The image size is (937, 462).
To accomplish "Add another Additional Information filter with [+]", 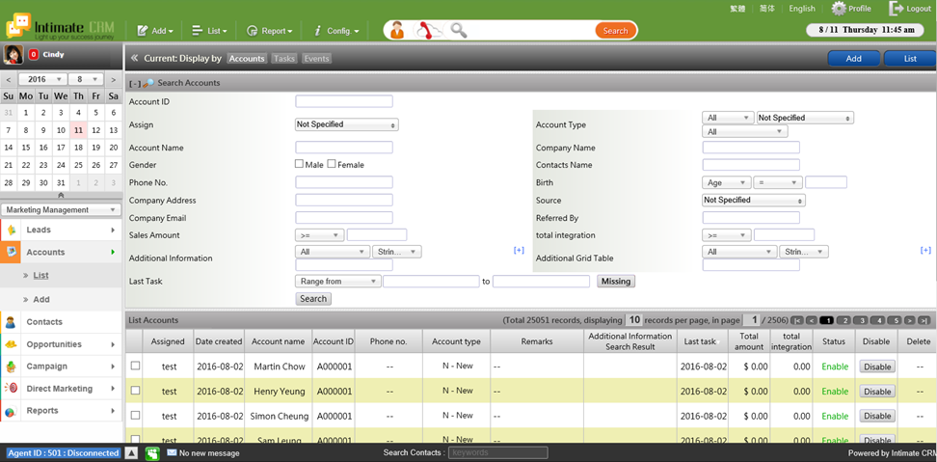I will coord(519,250).
